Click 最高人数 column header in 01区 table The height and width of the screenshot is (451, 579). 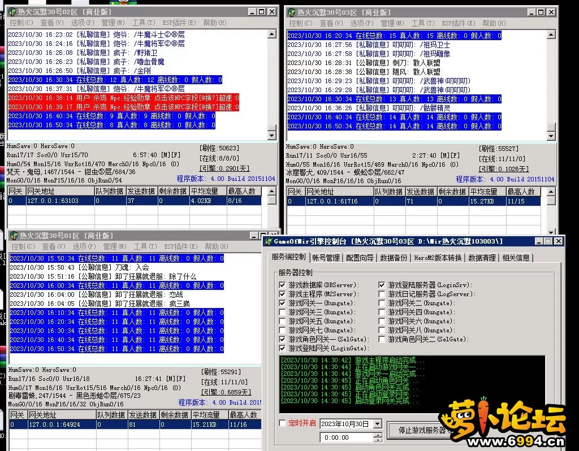click(x=245, y=415)
